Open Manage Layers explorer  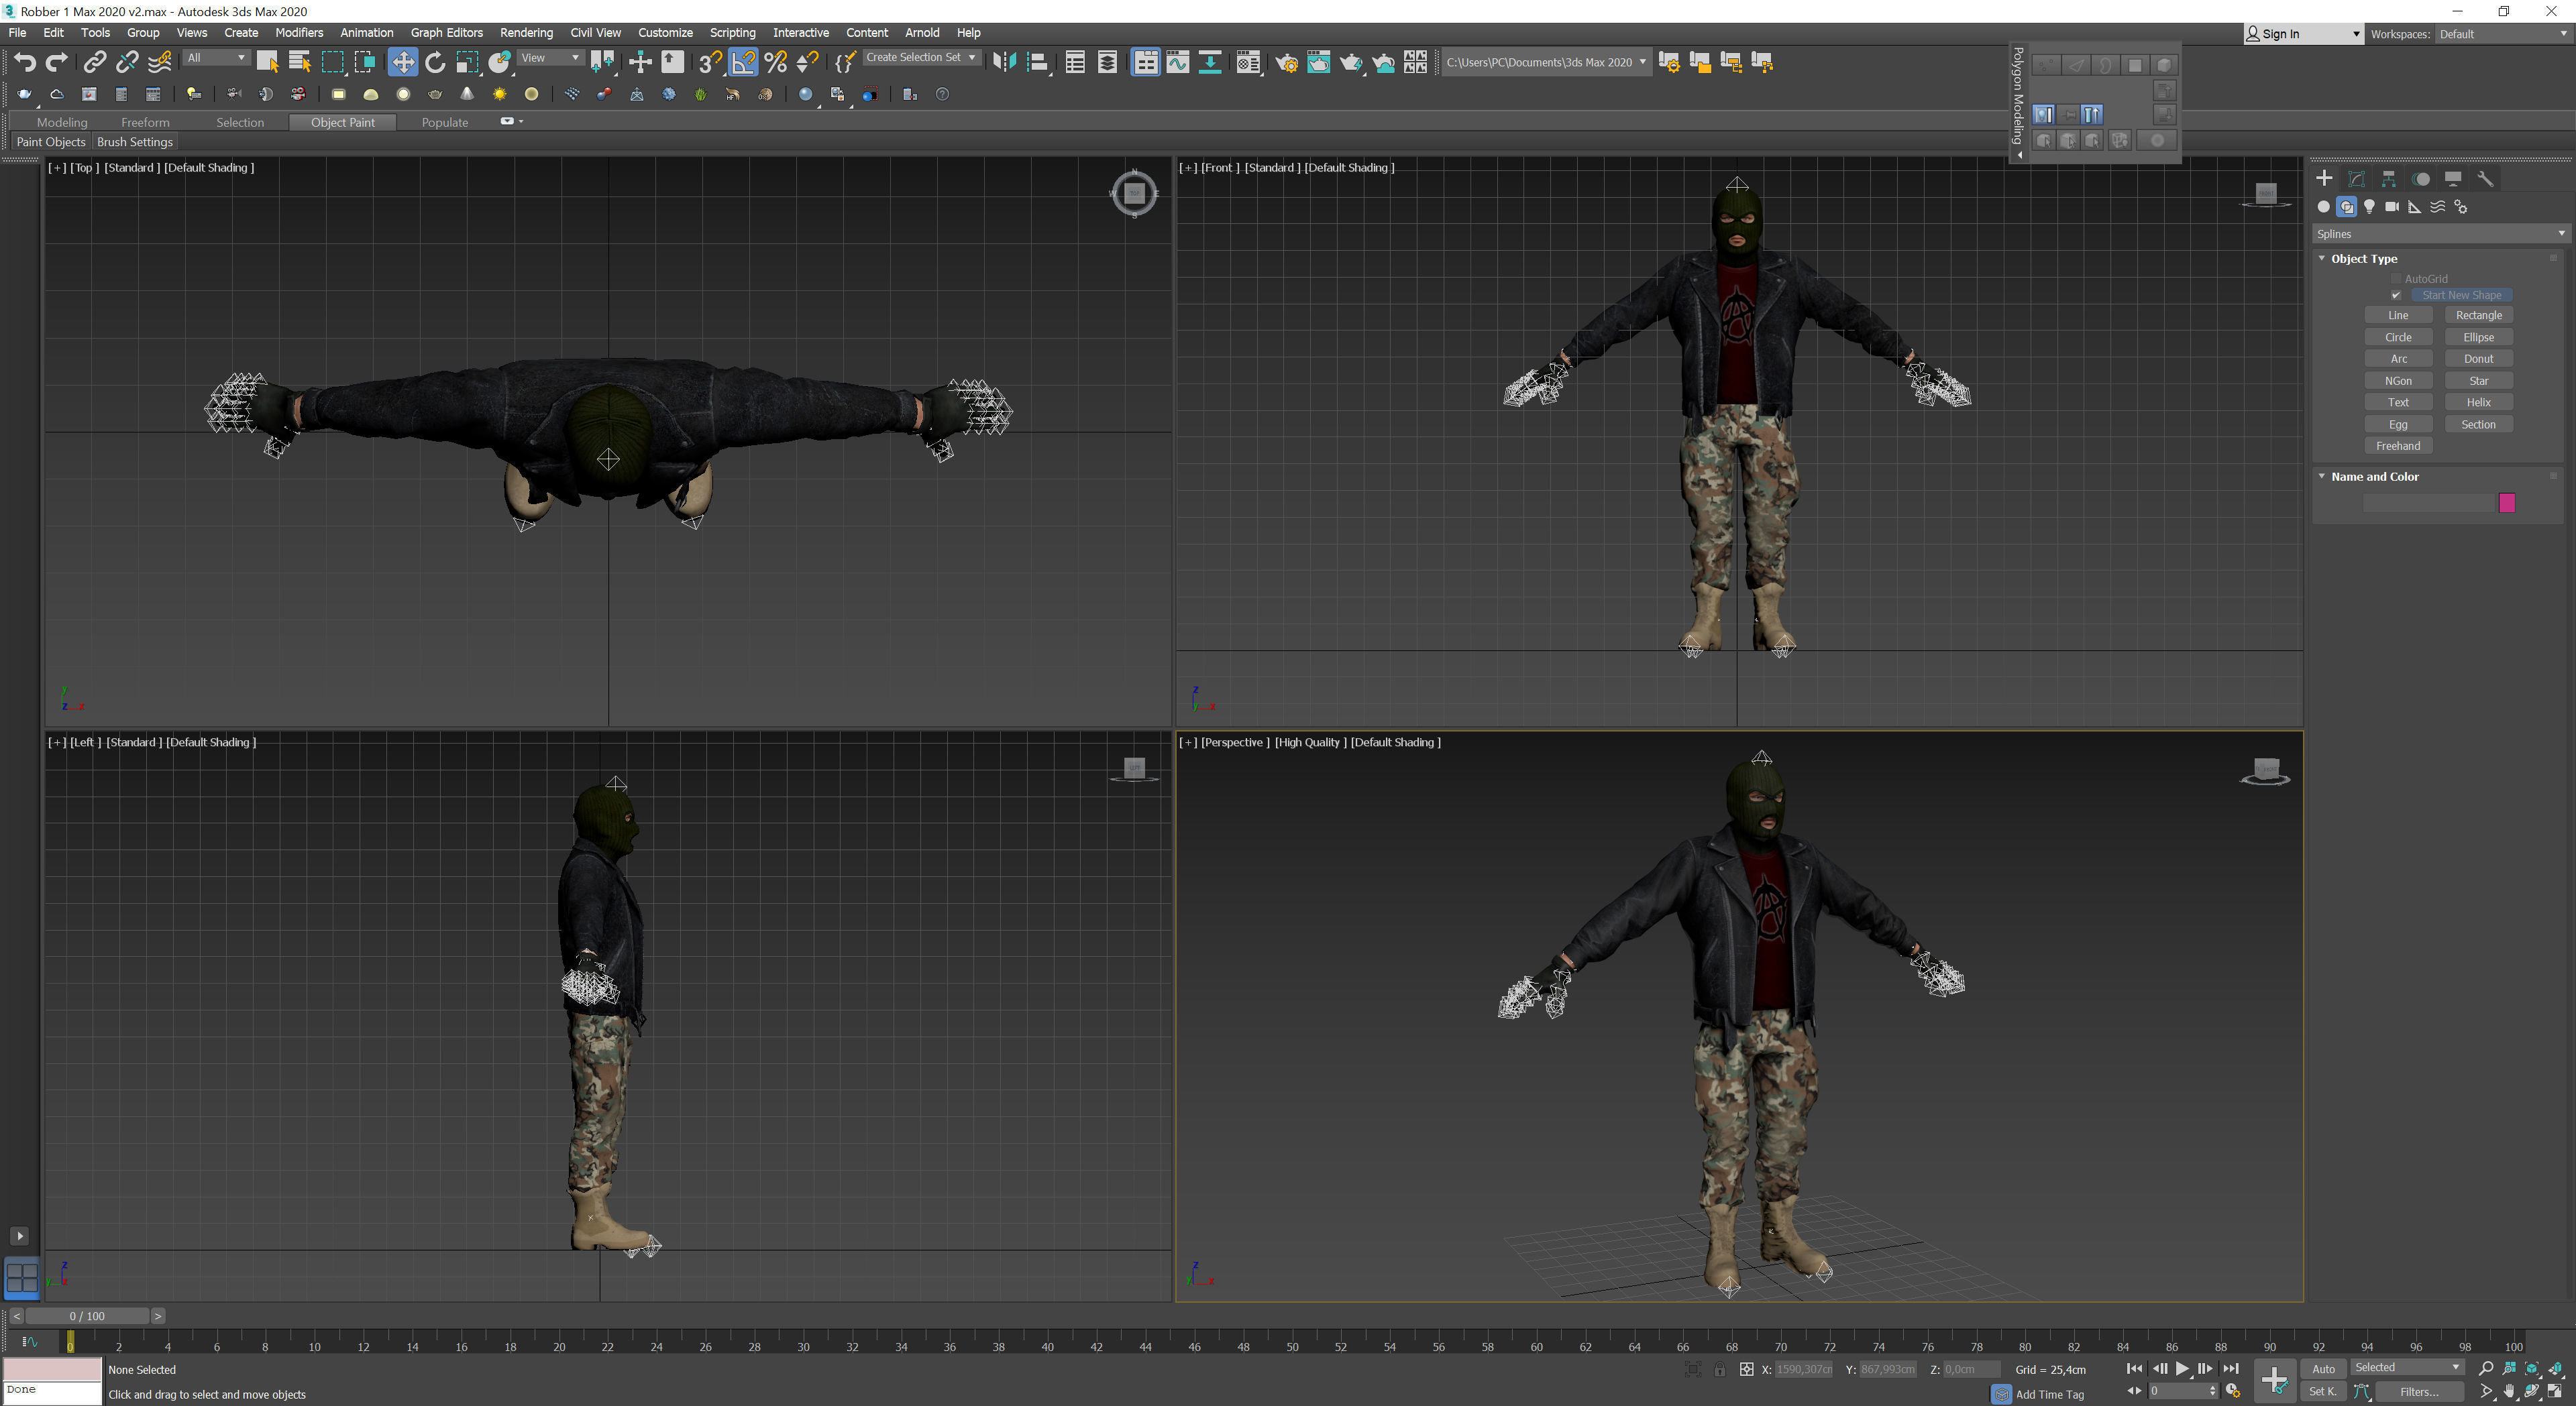1107,62
